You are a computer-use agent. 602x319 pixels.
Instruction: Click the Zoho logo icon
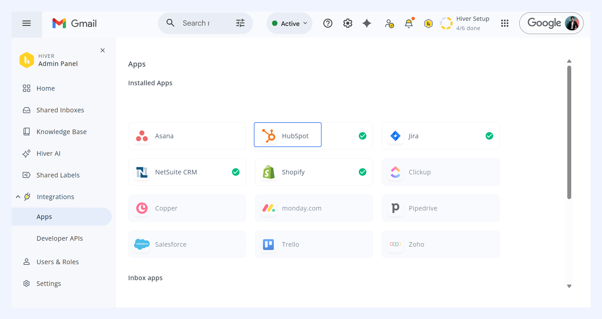click(x=395, y=244)
